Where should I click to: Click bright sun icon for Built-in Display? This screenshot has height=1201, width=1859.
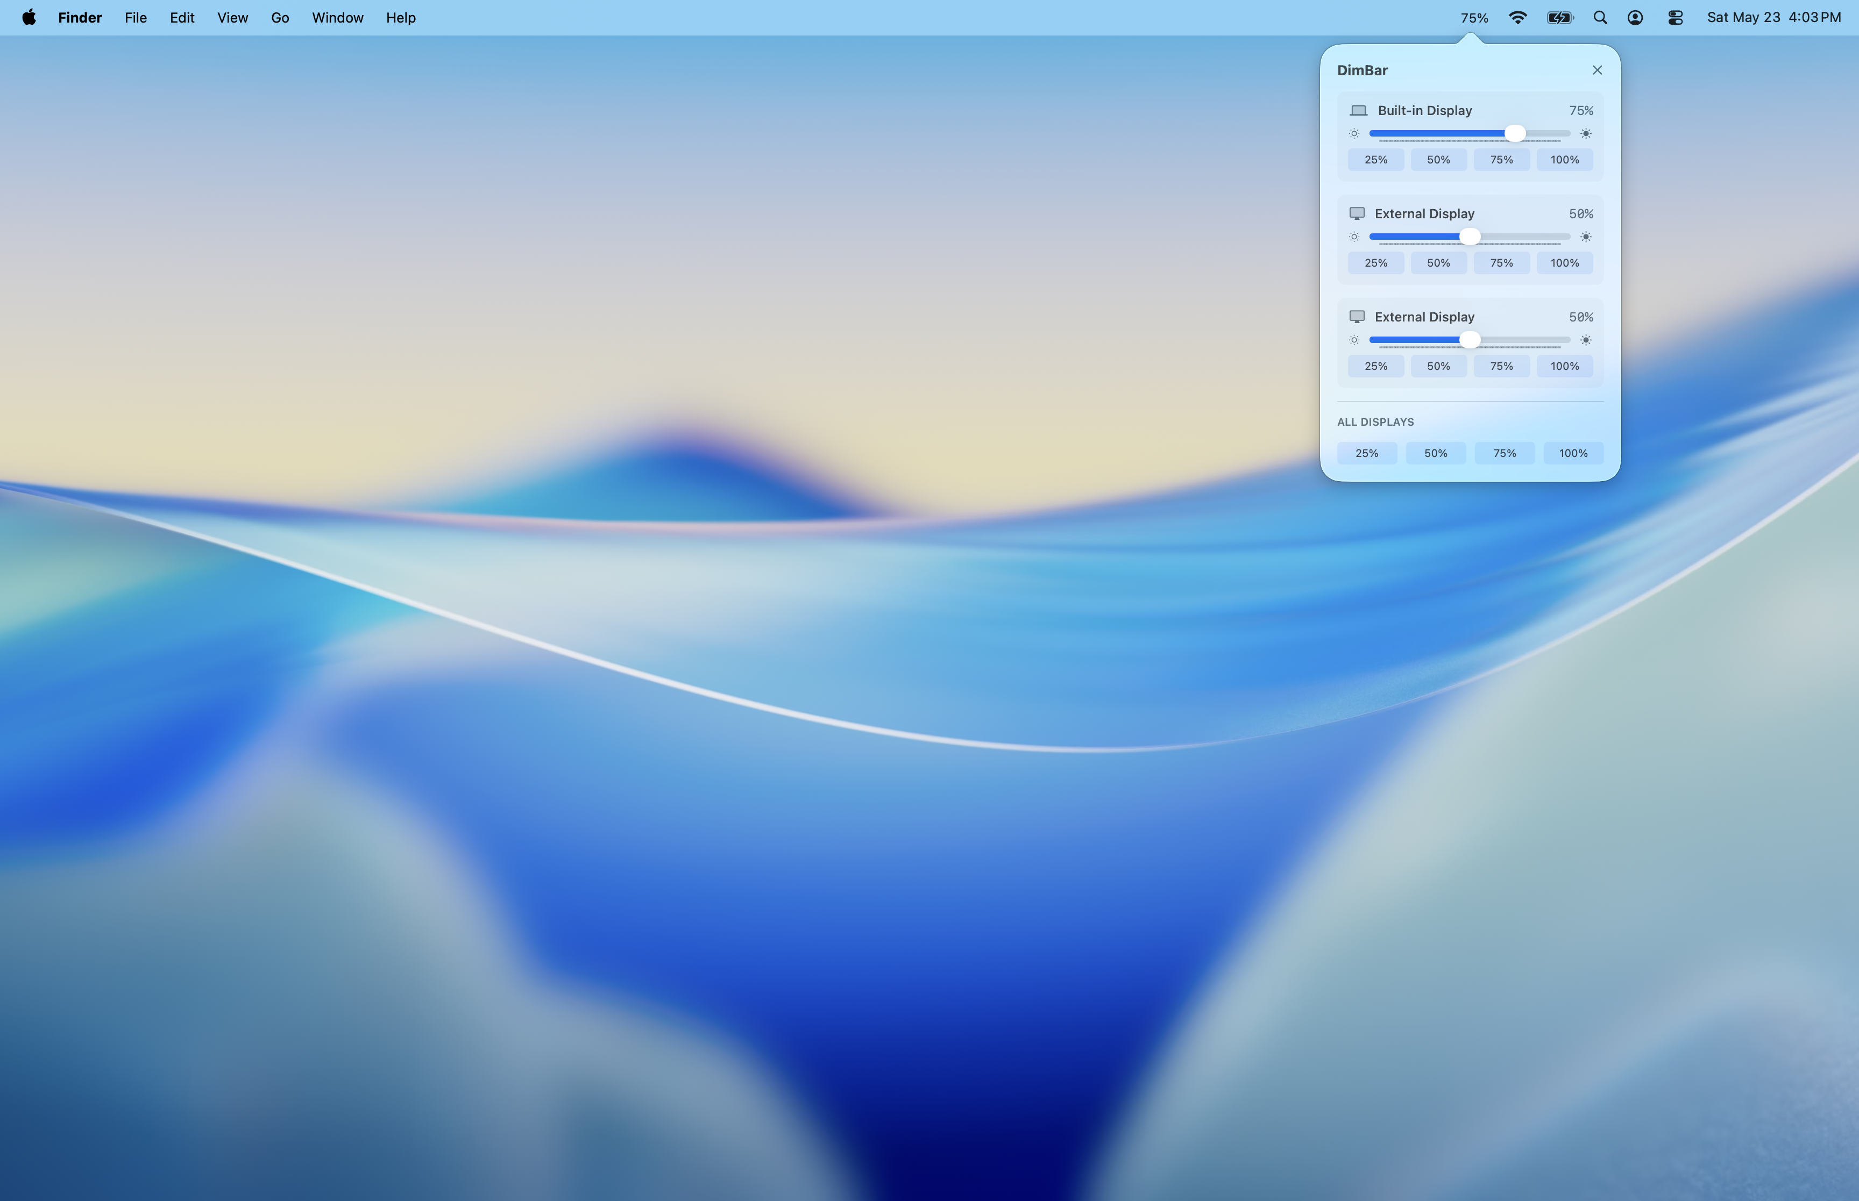click(x=1585, y=133)
